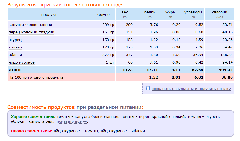This screenshot has height=141, width=240.
Task: Select the 'жиры' column header
Action: (x=171, y=12)
